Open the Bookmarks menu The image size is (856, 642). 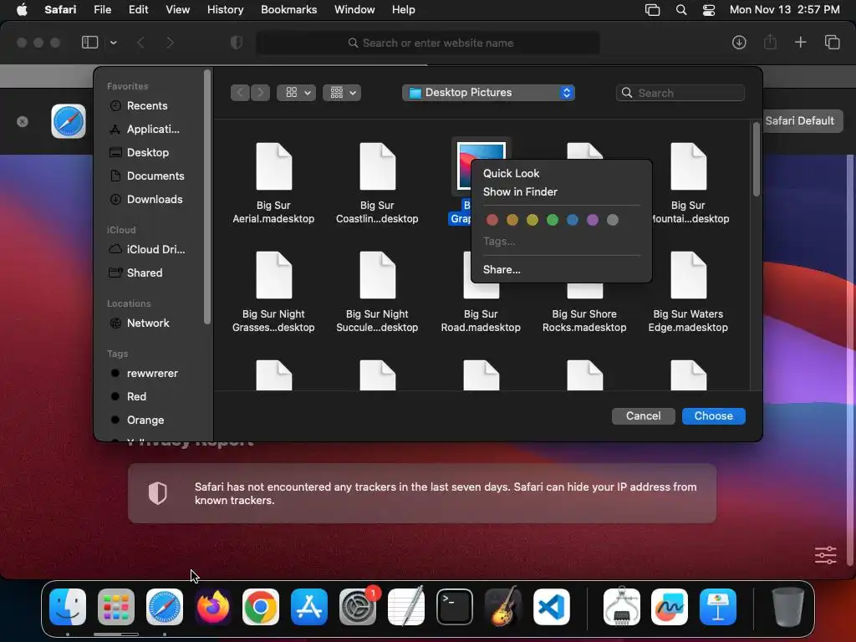(288, 10)
